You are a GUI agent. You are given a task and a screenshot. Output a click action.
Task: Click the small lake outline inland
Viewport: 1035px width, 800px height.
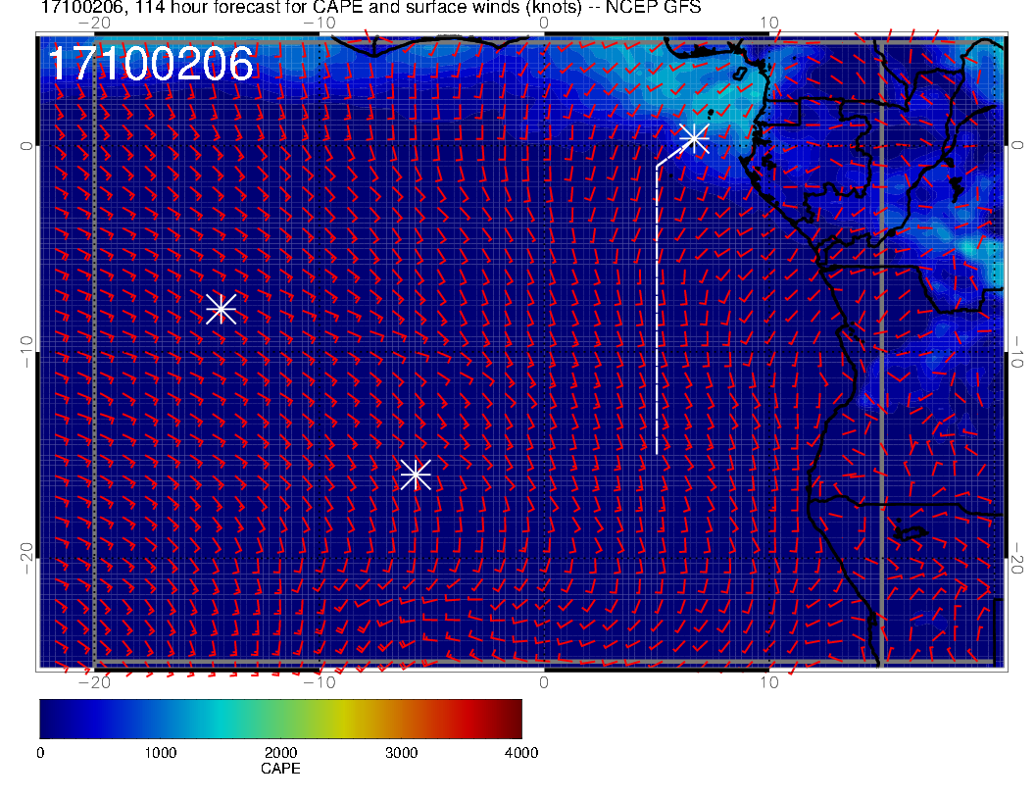(x=911, y=534)
